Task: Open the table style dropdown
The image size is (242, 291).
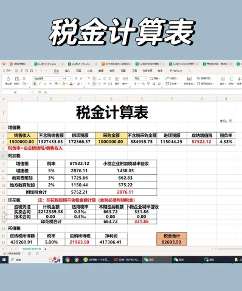Action: (204, 79)
